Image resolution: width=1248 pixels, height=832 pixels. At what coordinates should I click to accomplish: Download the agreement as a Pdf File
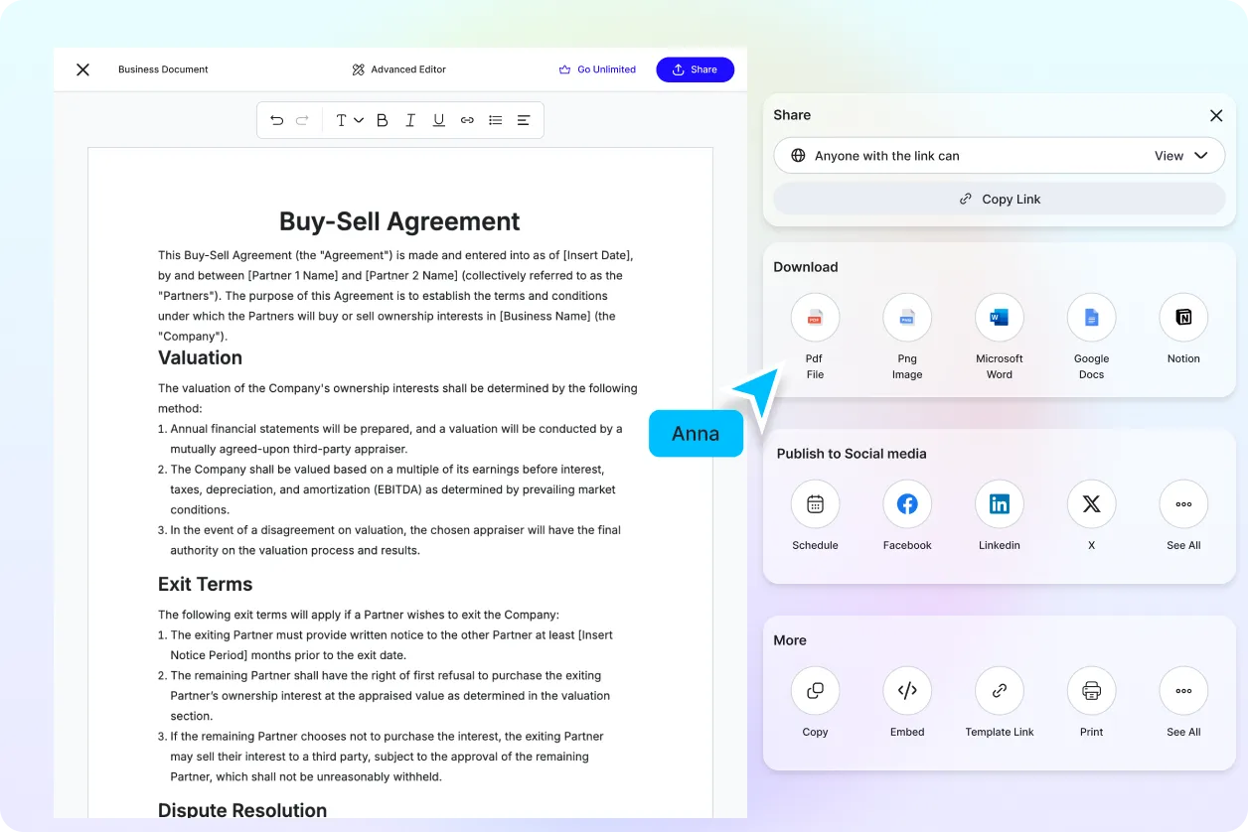tap(815, 317)
